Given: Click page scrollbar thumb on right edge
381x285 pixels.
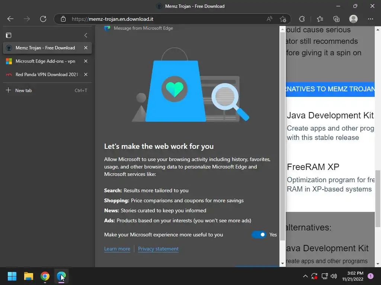Looking at the screenshot, I should tap(378, 199).
